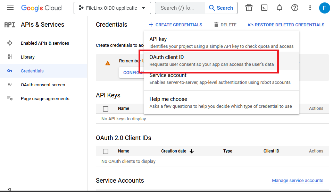Tick the API Keys select-all checkbox
Image resolution: width=333 pixels, height=192 pixels.
[106, 109]
